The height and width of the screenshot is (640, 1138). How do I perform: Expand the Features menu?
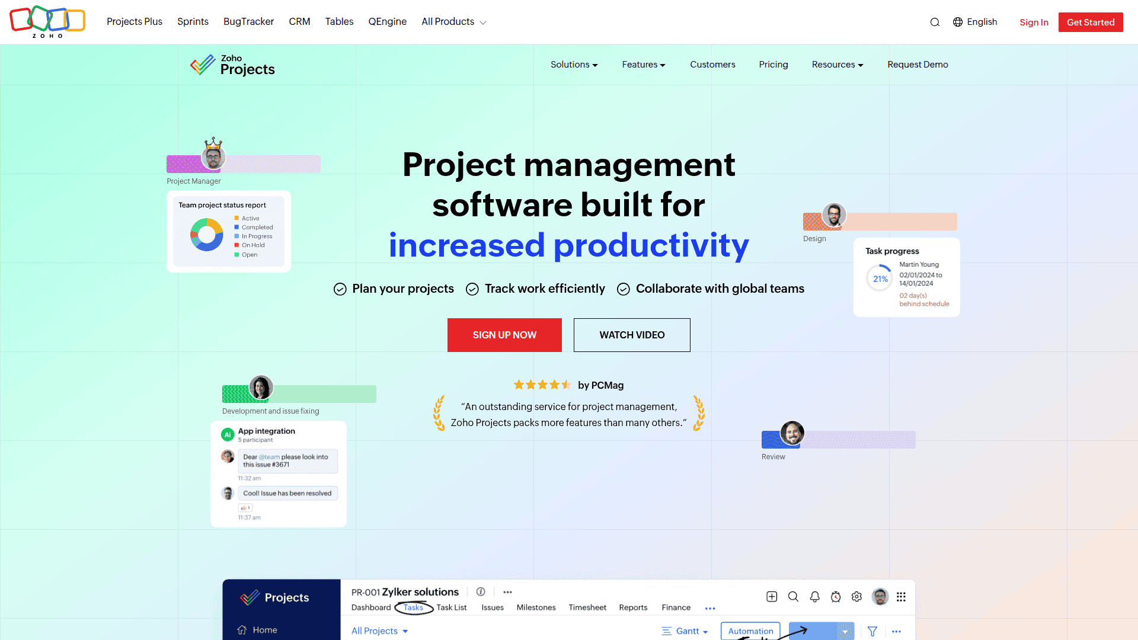[x=644, y=65]
